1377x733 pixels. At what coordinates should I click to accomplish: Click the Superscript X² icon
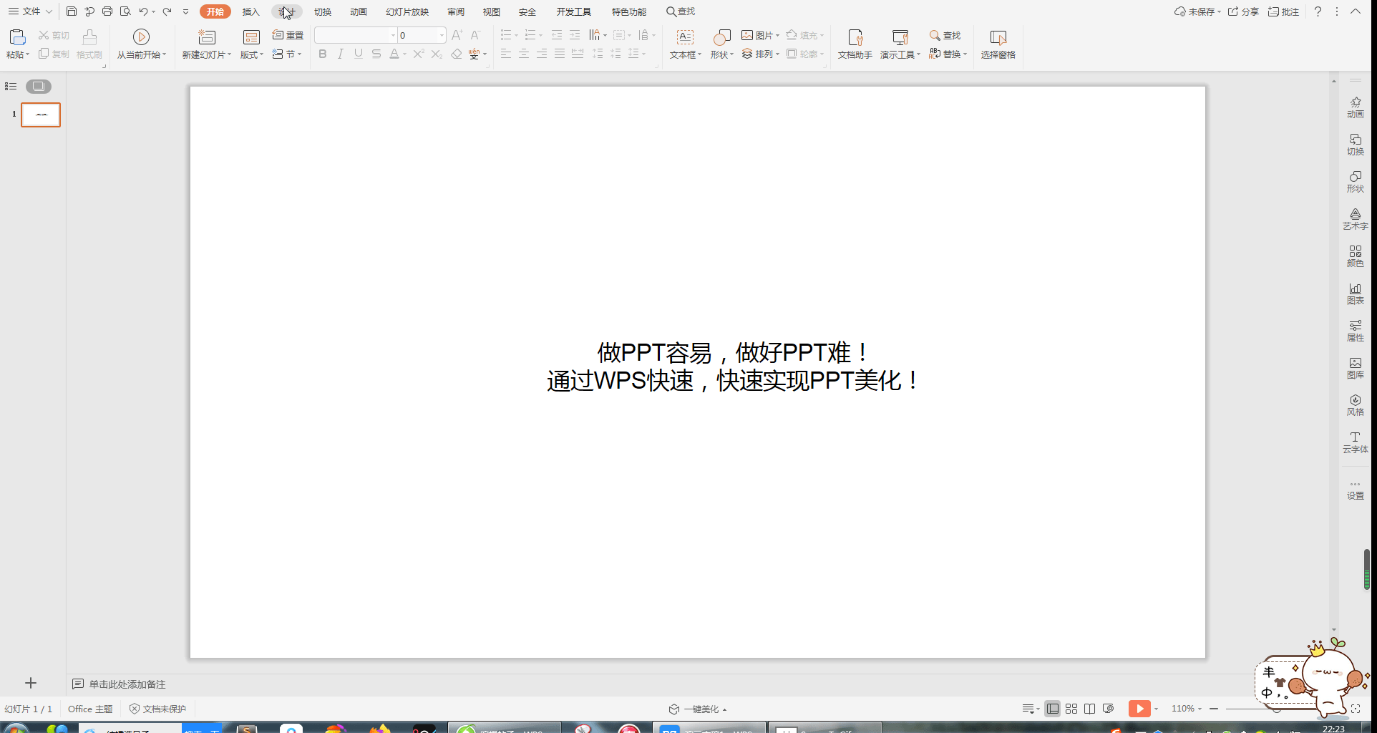419,54
